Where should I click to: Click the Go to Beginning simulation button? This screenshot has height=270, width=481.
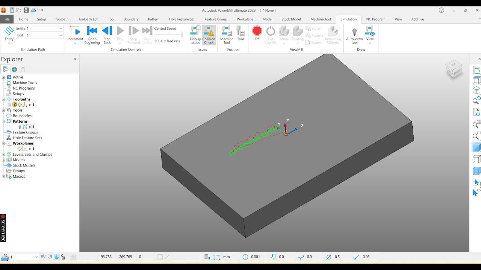tap(92, 35)
